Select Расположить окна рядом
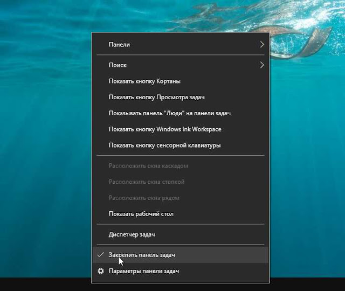 180,198
